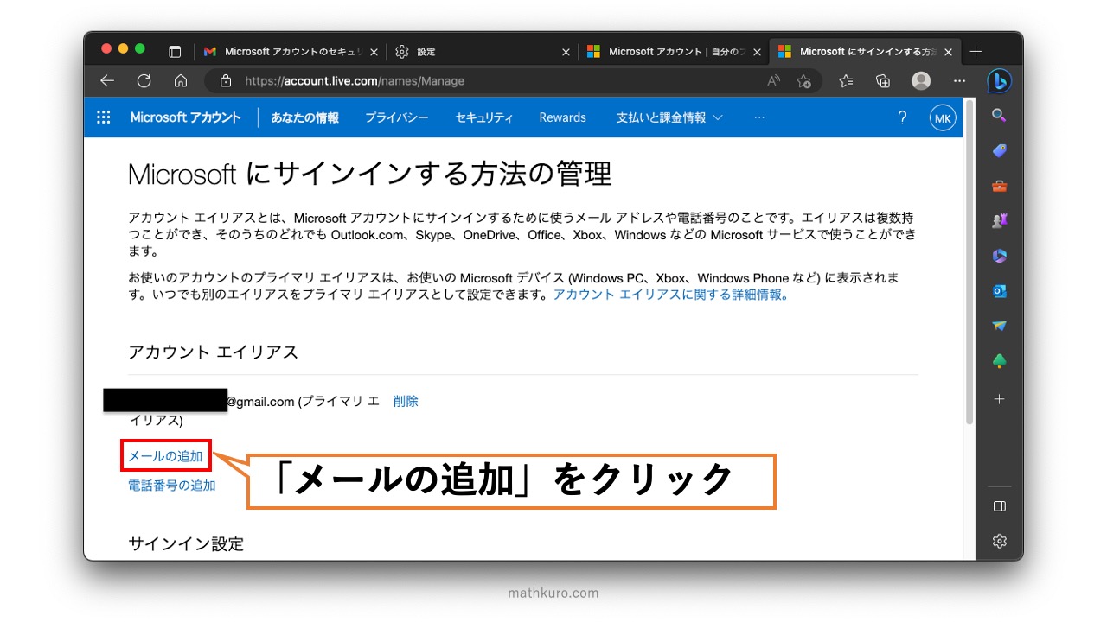Click 削除 next to gmail alias

406,401
